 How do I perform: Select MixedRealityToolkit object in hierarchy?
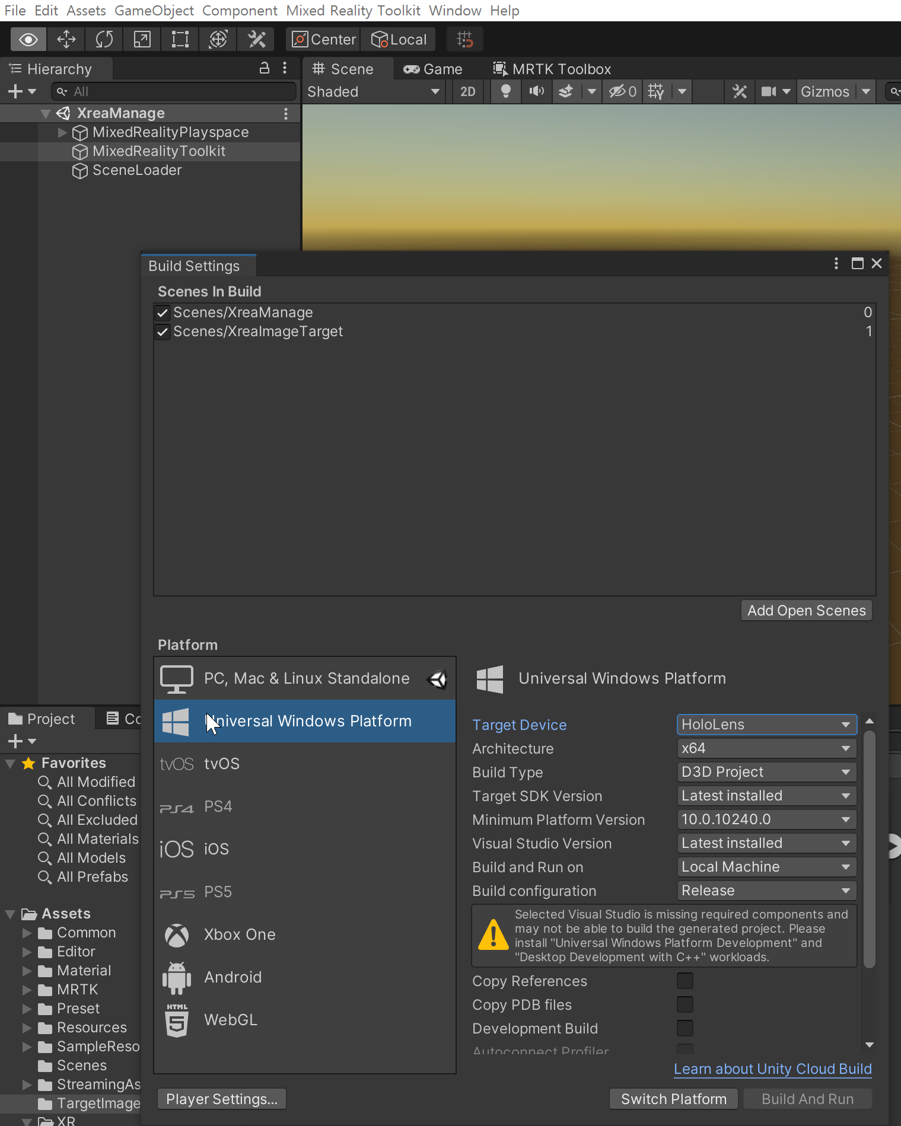tap(159, 151)
